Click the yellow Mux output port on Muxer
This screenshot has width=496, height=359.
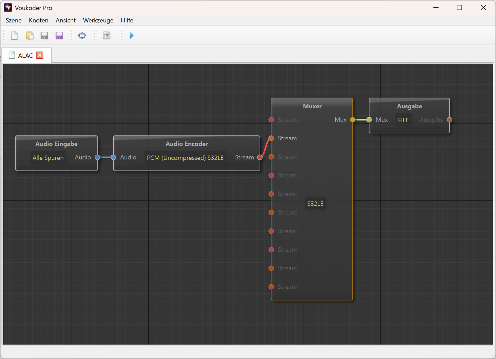(353, 120)
